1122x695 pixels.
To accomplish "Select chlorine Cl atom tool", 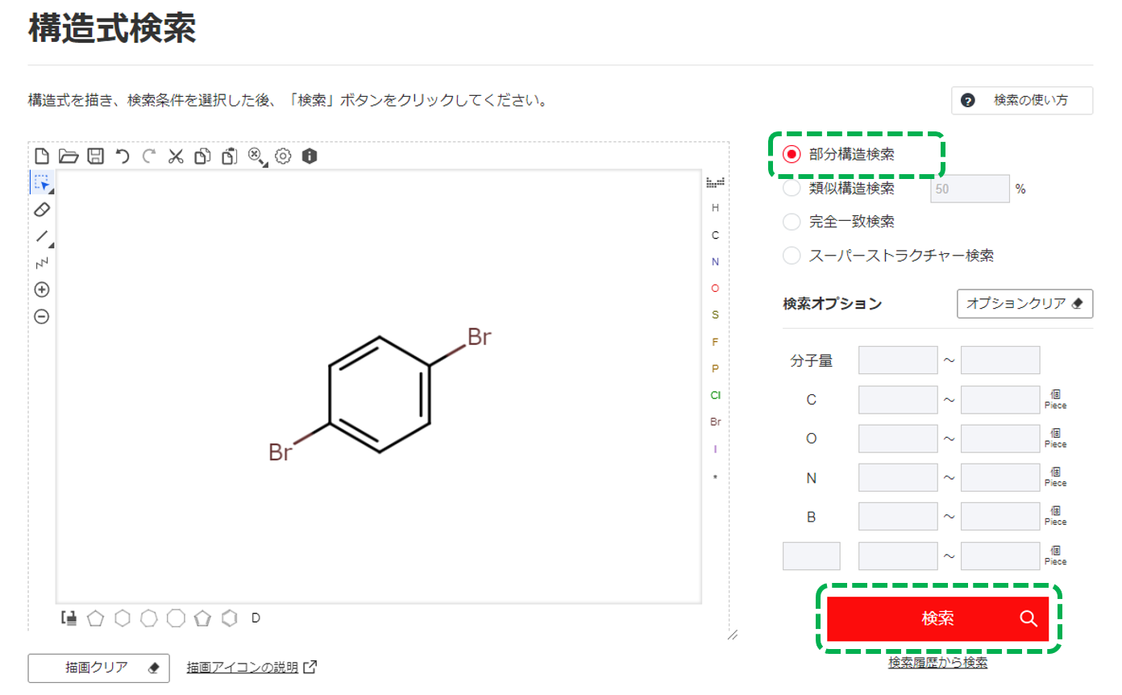I will (715, 395).
